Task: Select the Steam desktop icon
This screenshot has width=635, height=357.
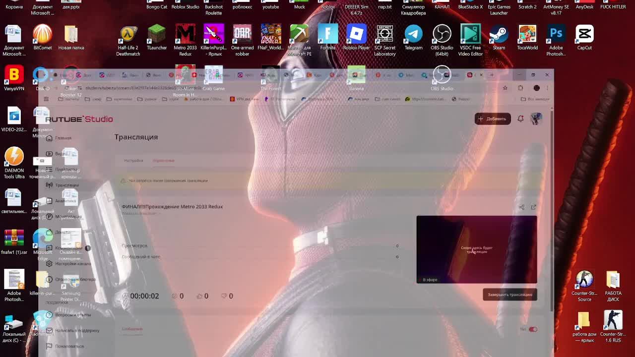Action: tap(499, 38)
